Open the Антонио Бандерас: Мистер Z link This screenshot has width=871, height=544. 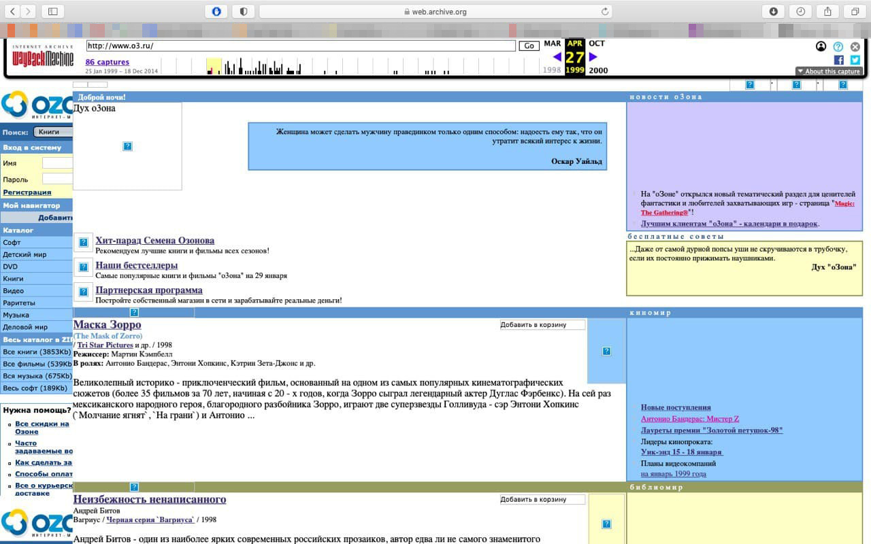(690, 419)
